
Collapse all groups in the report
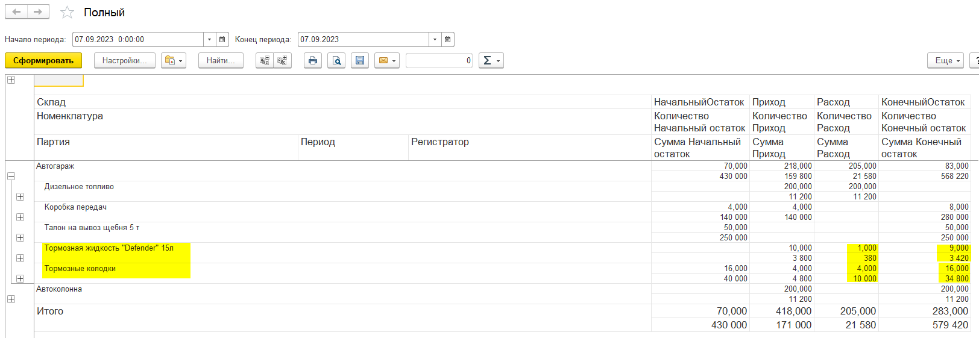click(x=265, y=61)
